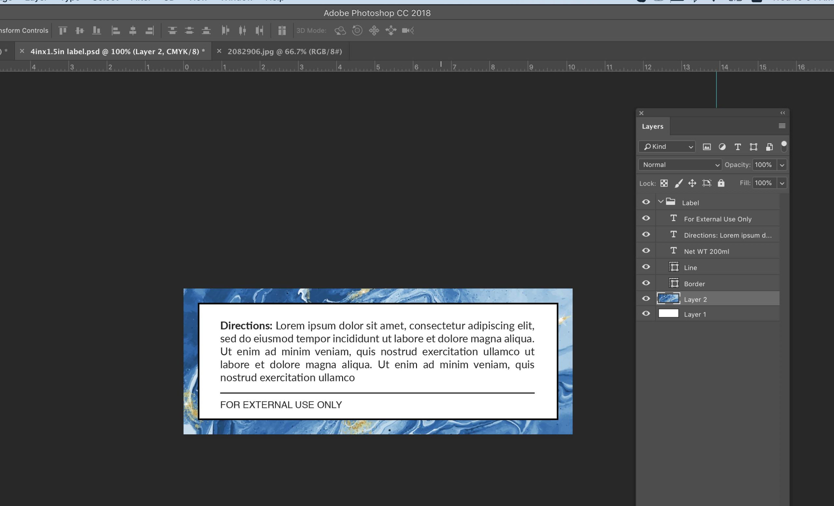This screenshot has width=834, height=506.
Task: Click the Fill percentage field
Action: click(764, 183)
